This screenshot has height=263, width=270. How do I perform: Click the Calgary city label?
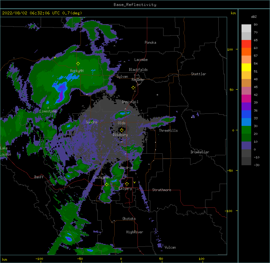[x=125, y=188]
